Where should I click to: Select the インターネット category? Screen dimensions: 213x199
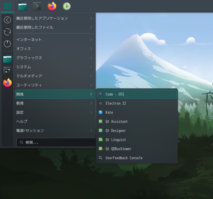point(55,40)
